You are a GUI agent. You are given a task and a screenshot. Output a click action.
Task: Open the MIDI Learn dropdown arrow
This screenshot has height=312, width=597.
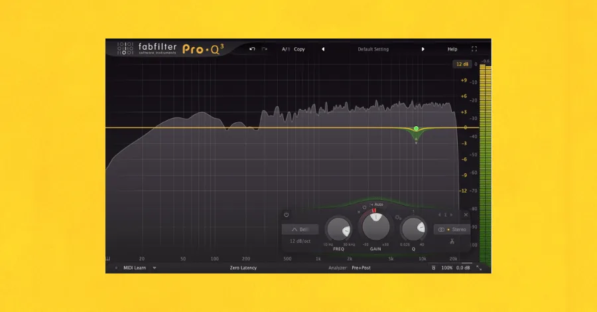pos(155,268)
